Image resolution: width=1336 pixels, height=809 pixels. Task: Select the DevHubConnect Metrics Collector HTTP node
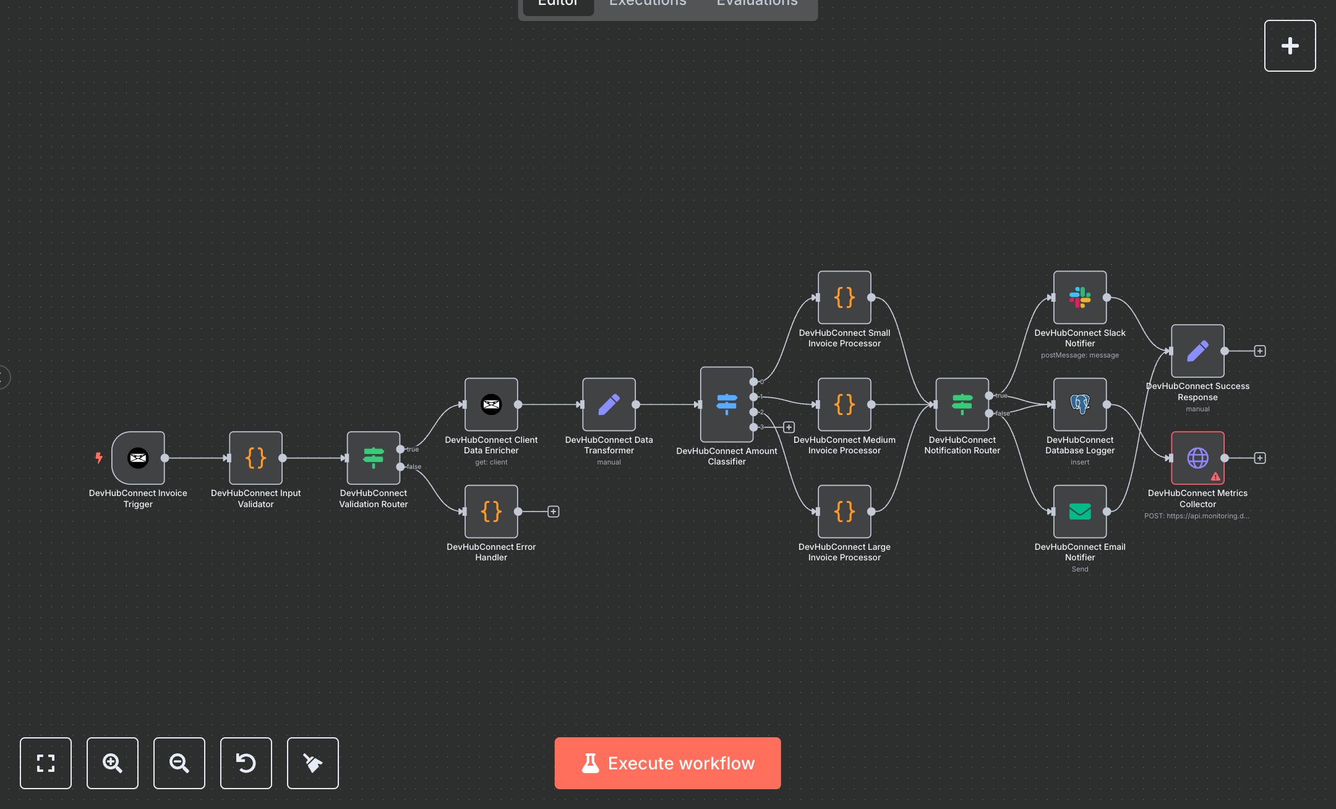[1197, 458]
